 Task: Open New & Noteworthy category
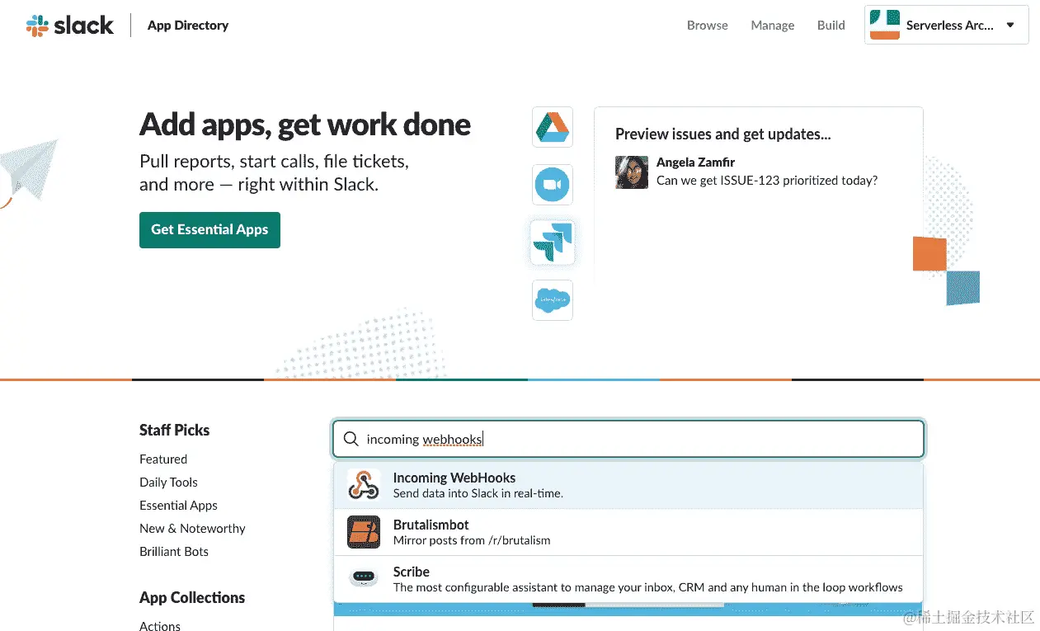(192, 529)
